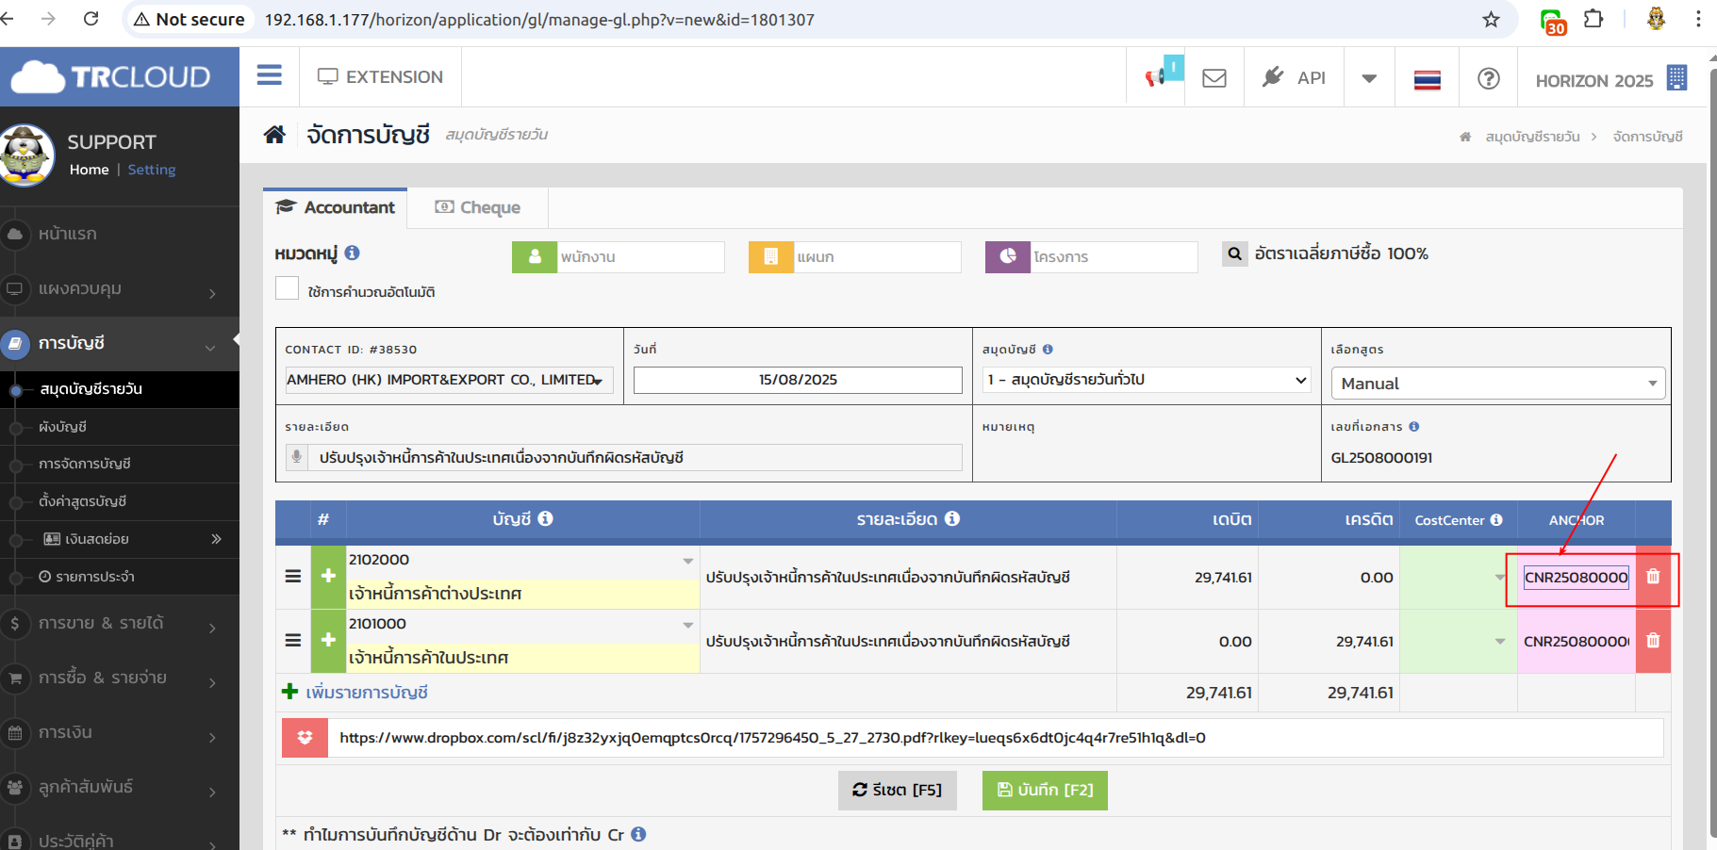Click the green save button [F2]
Screen dimensions: 1717x850
click(x=1044, y=790)
